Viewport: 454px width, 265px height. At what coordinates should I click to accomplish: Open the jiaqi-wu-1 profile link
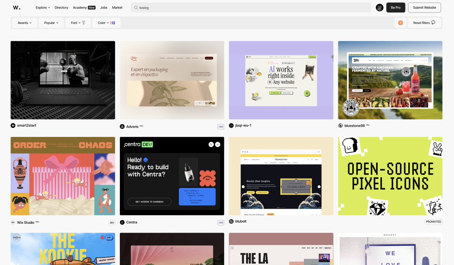[243, 126]
